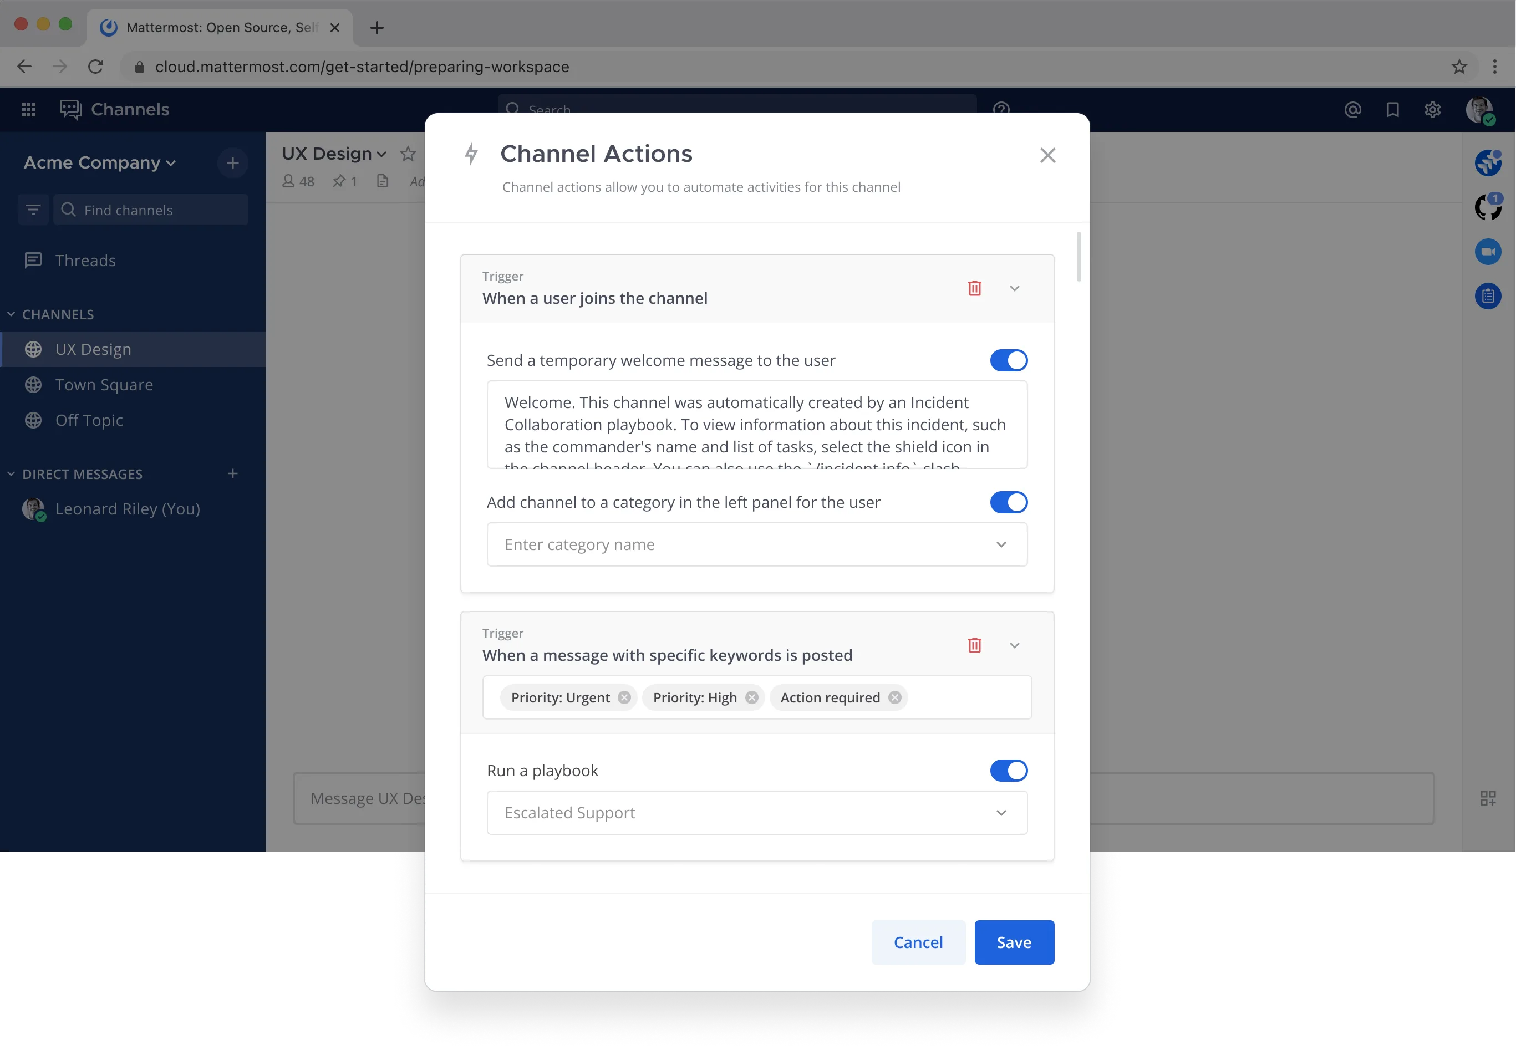Image resolution: width=1516 pixels, height=1050 pixels.
Task: Collapse the keywords message trigger chevron
Action: (1014, 645)
